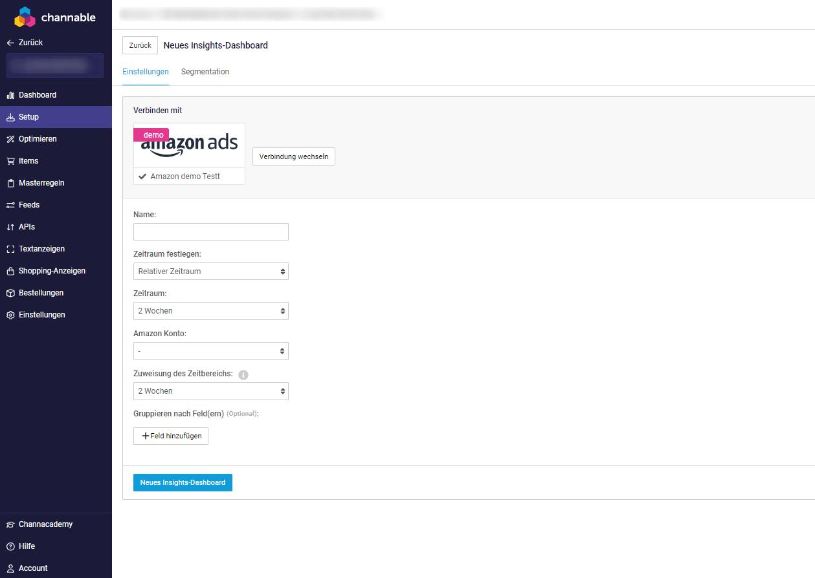The height and width of the screenshot is (578, 815).
Task: Click the Setup download icon
Action: tap(10, 117)
